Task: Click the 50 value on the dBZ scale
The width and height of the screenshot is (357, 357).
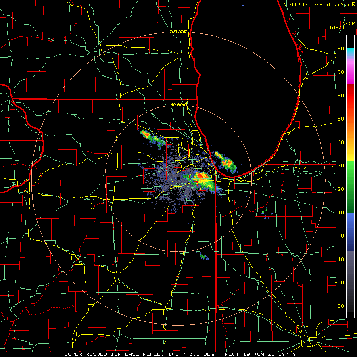Action: [341, 119]
